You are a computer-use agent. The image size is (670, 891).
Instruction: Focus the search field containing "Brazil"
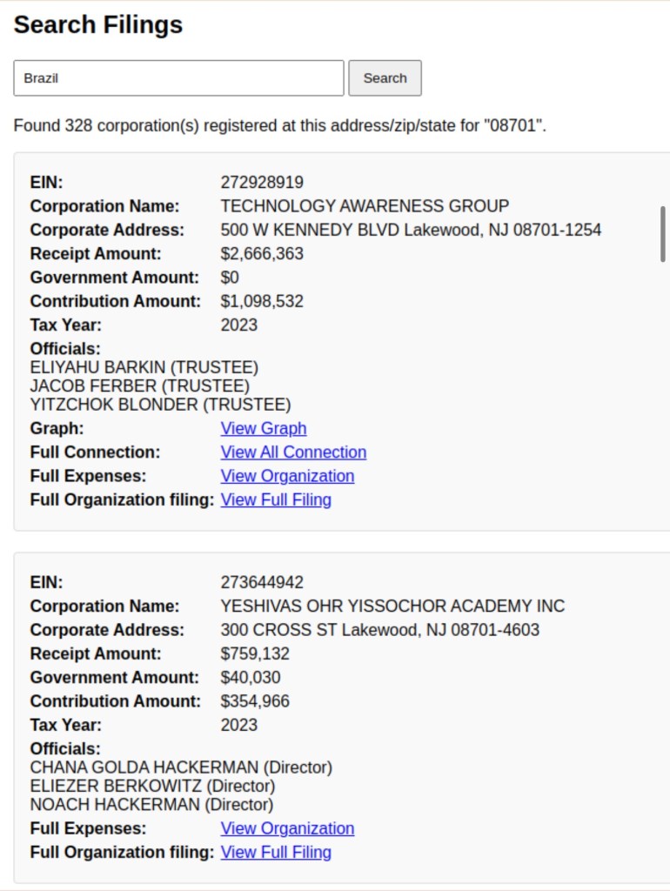[179, 78]
